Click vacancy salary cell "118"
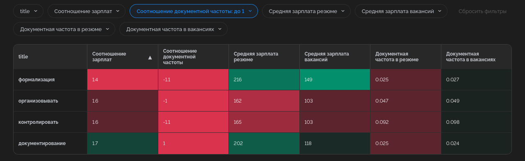 coord(335,143)
